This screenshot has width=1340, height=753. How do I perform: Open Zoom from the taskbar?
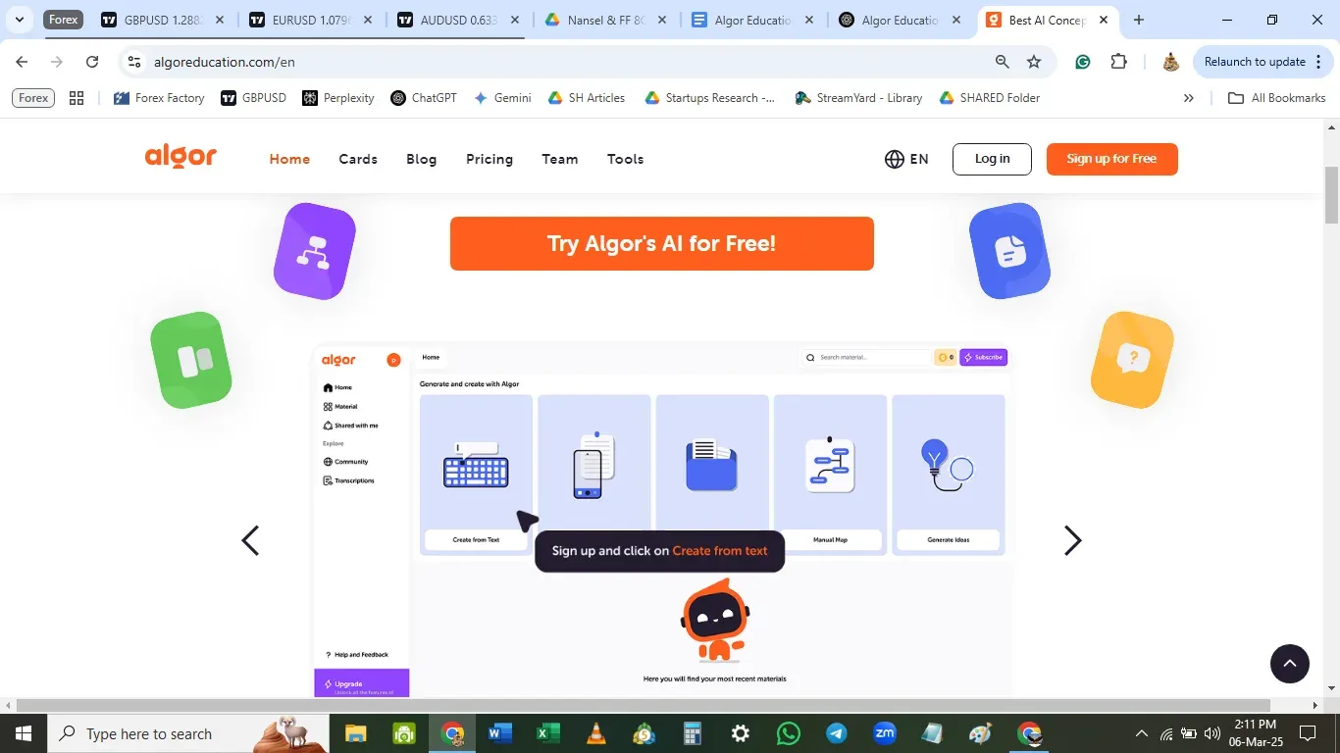885,733
